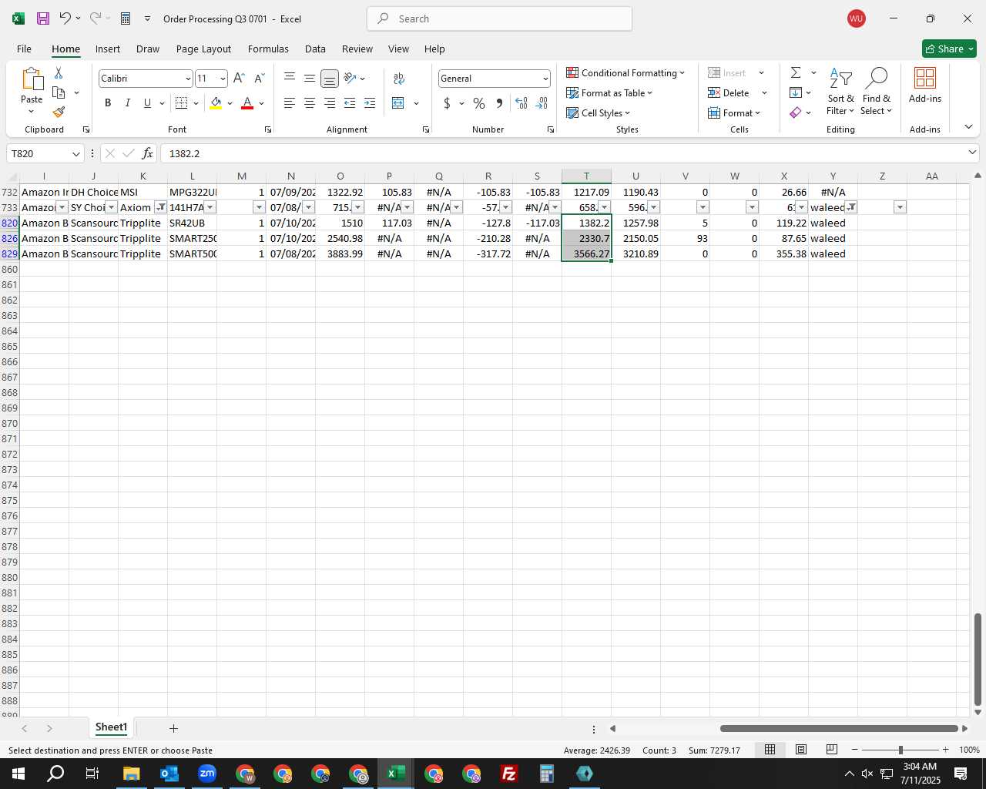Image resolution: width=986 pixels, height=789 pixels.
Task: Open the General number format dropdown
Action: tap(545, 79)
